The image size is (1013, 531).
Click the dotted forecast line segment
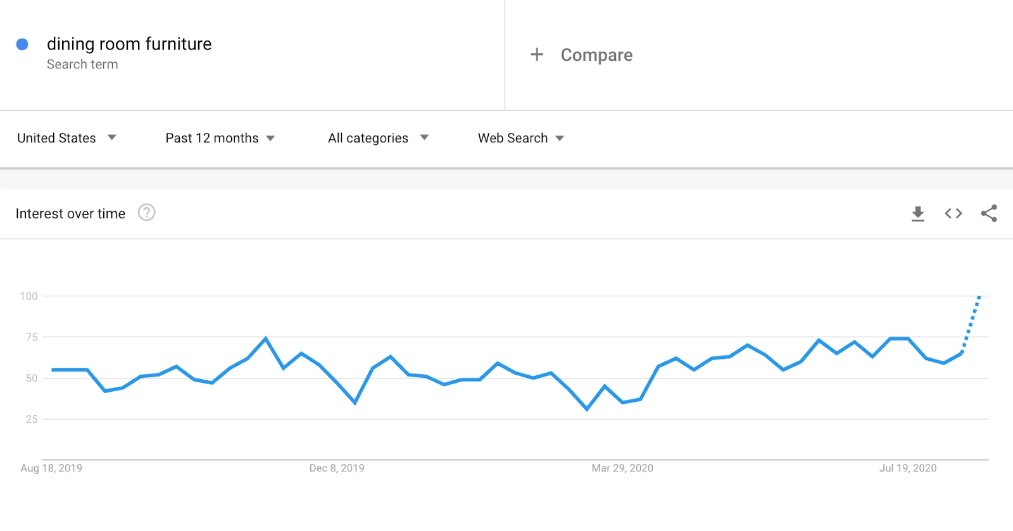pos(971,323)
